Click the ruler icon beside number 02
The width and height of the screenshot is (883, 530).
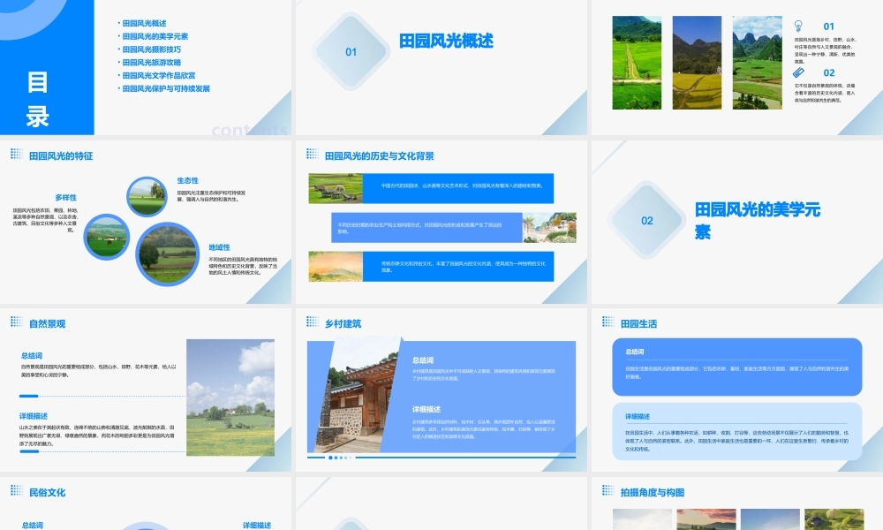point(798,72)
